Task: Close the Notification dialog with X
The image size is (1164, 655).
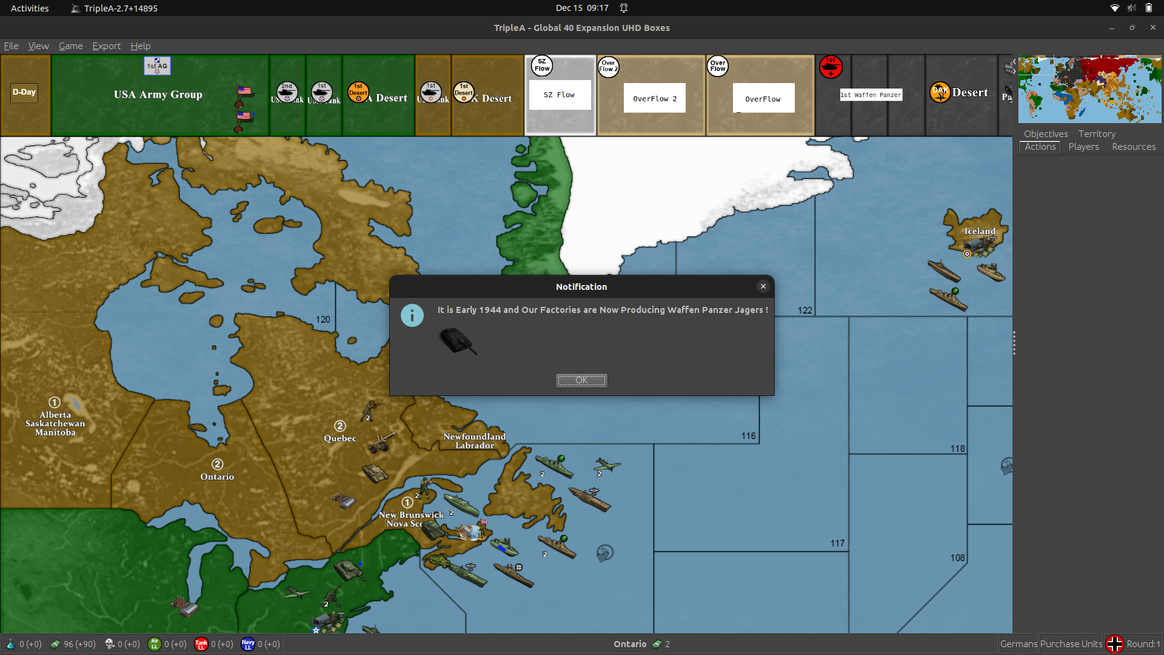Action: pos(763,286)
